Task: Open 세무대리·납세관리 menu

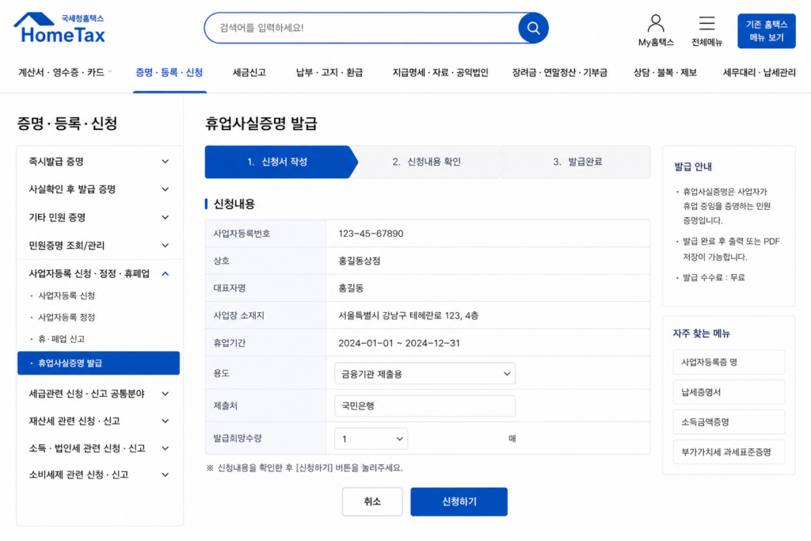Action: tap(759, 72)
